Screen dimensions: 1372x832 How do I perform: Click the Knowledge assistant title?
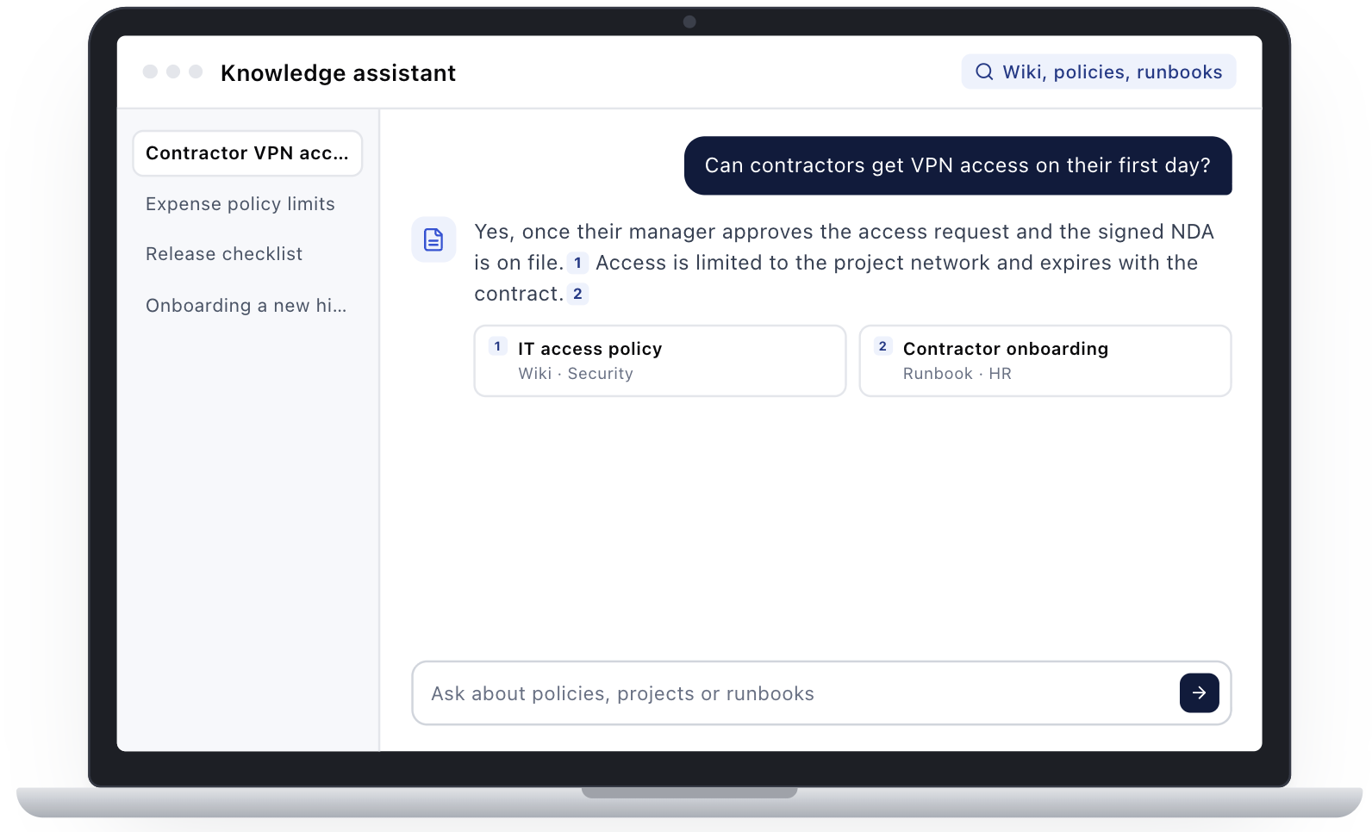click(338, 73)
